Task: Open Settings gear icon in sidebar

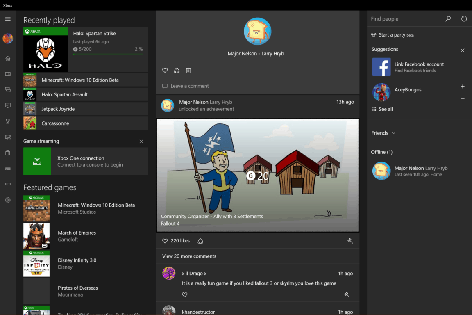Action: coord(8,200)
